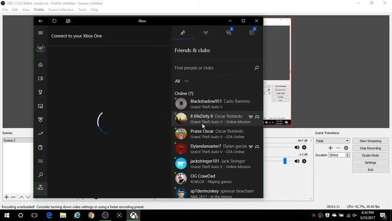This screenshot has height=221, width=392.
Task: Select Scene 2 in OBS scenes list
Action: click(18, 141)
